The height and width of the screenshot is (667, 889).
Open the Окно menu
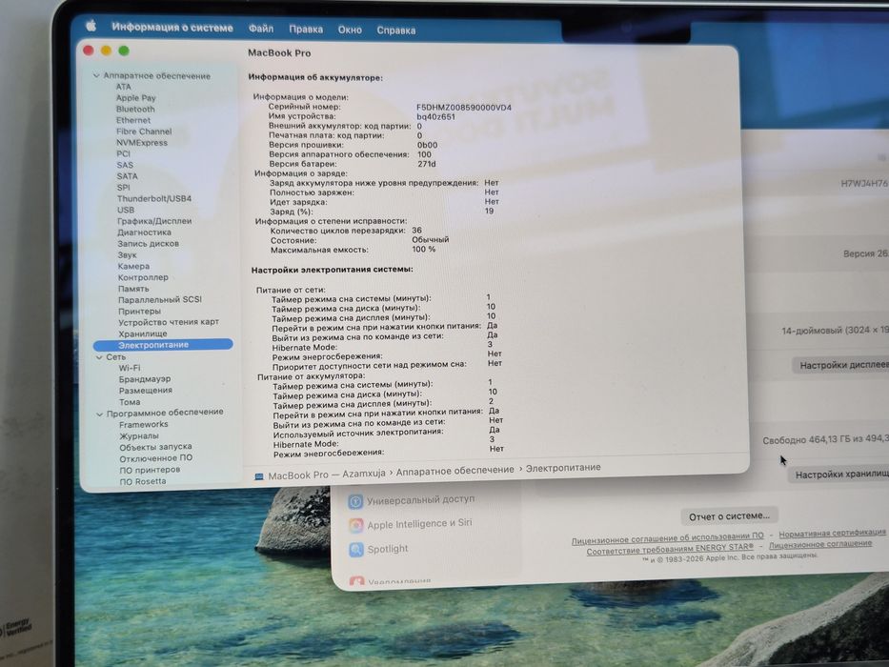(x=350, y=30)
